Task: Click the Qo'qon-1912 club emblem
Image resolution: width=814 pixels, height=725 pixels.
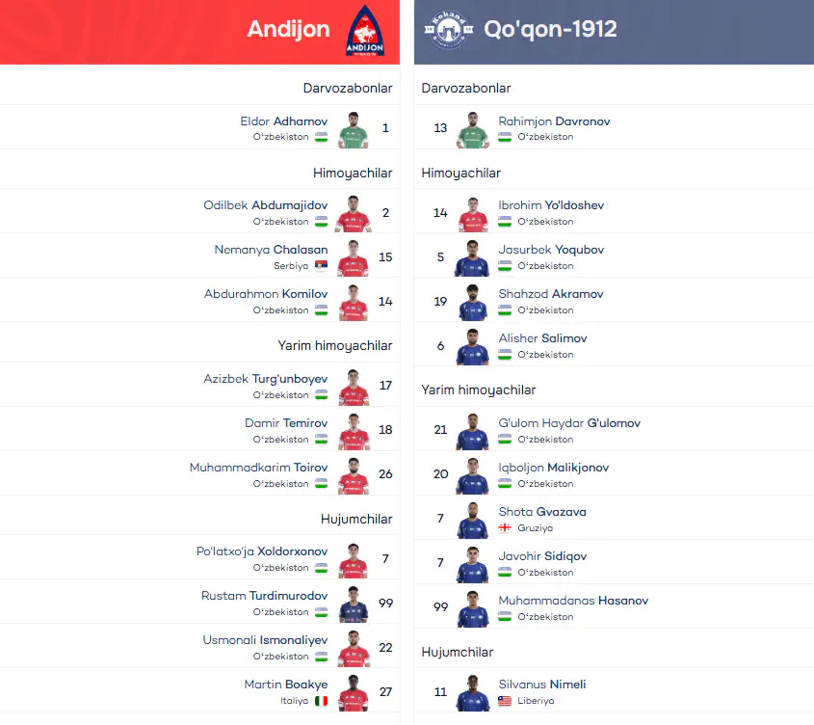Action: tap(449, 30)
